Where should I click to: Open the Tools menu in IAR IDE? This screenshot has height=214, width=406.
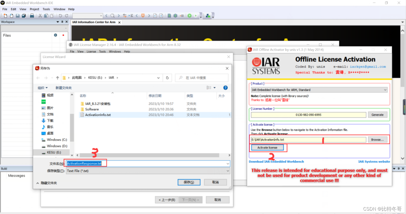(46, 9)
